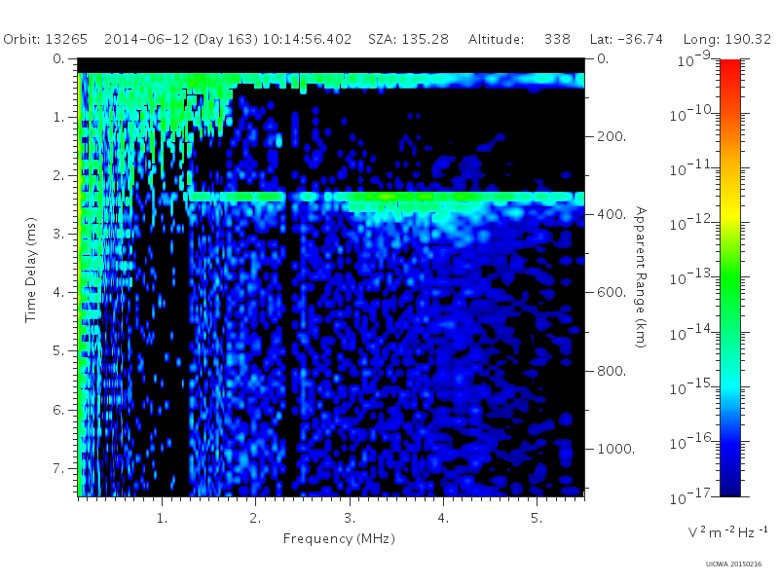Click the 'Time Delay (ms)' axis label
The width and height of the screenshot is (779, 584).
point(31,270)
